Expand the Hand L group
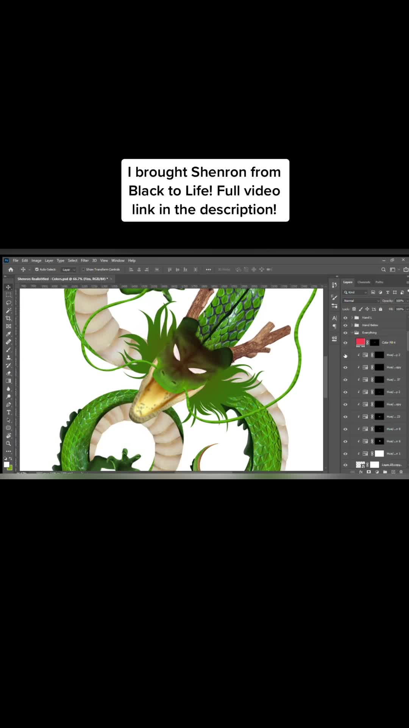The height and width of the screenshot is (728, 409). click(x=352, y=318)
